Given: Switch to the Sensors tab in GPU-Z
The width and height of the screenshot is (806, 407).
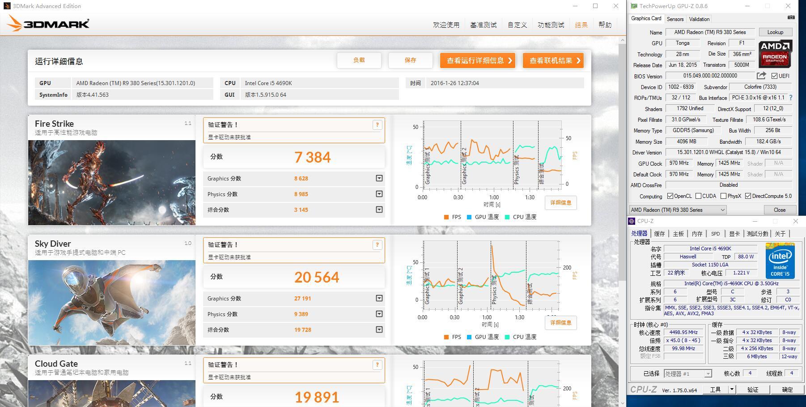Looking at the screenshot, I should [675, 19].
